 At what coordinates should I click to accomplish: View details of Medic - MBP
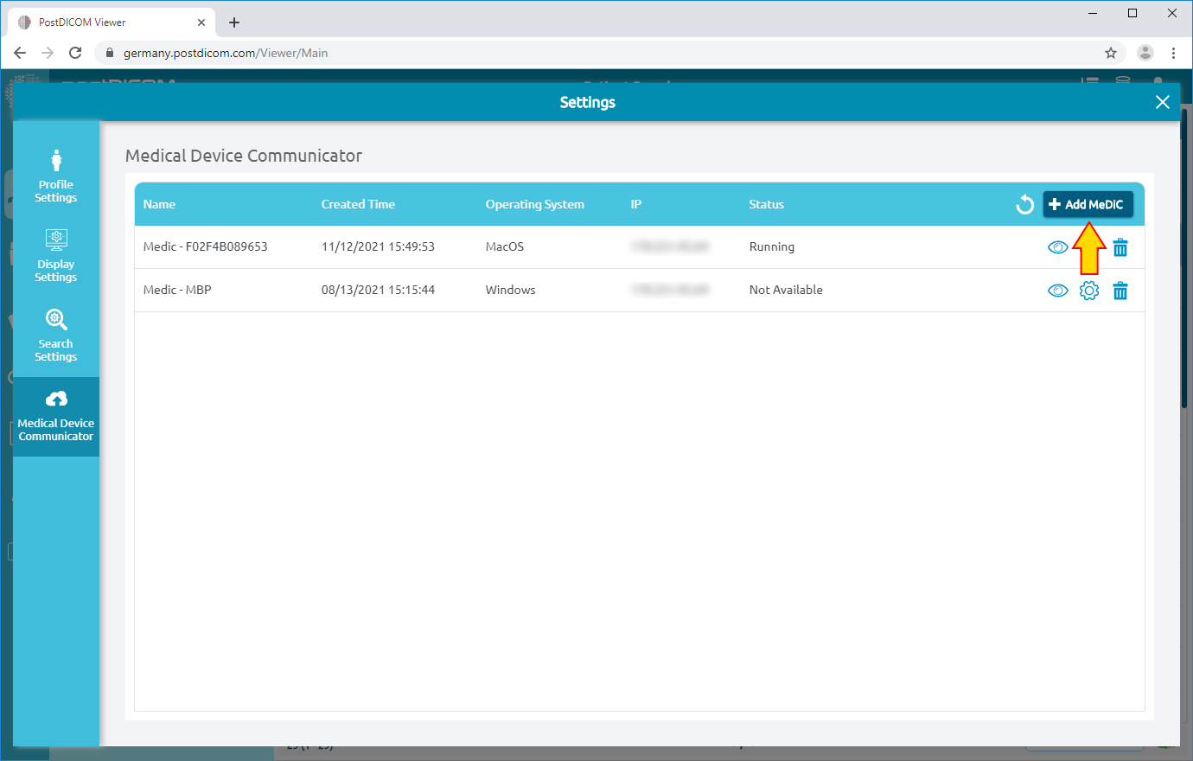tap(1058, 291)
